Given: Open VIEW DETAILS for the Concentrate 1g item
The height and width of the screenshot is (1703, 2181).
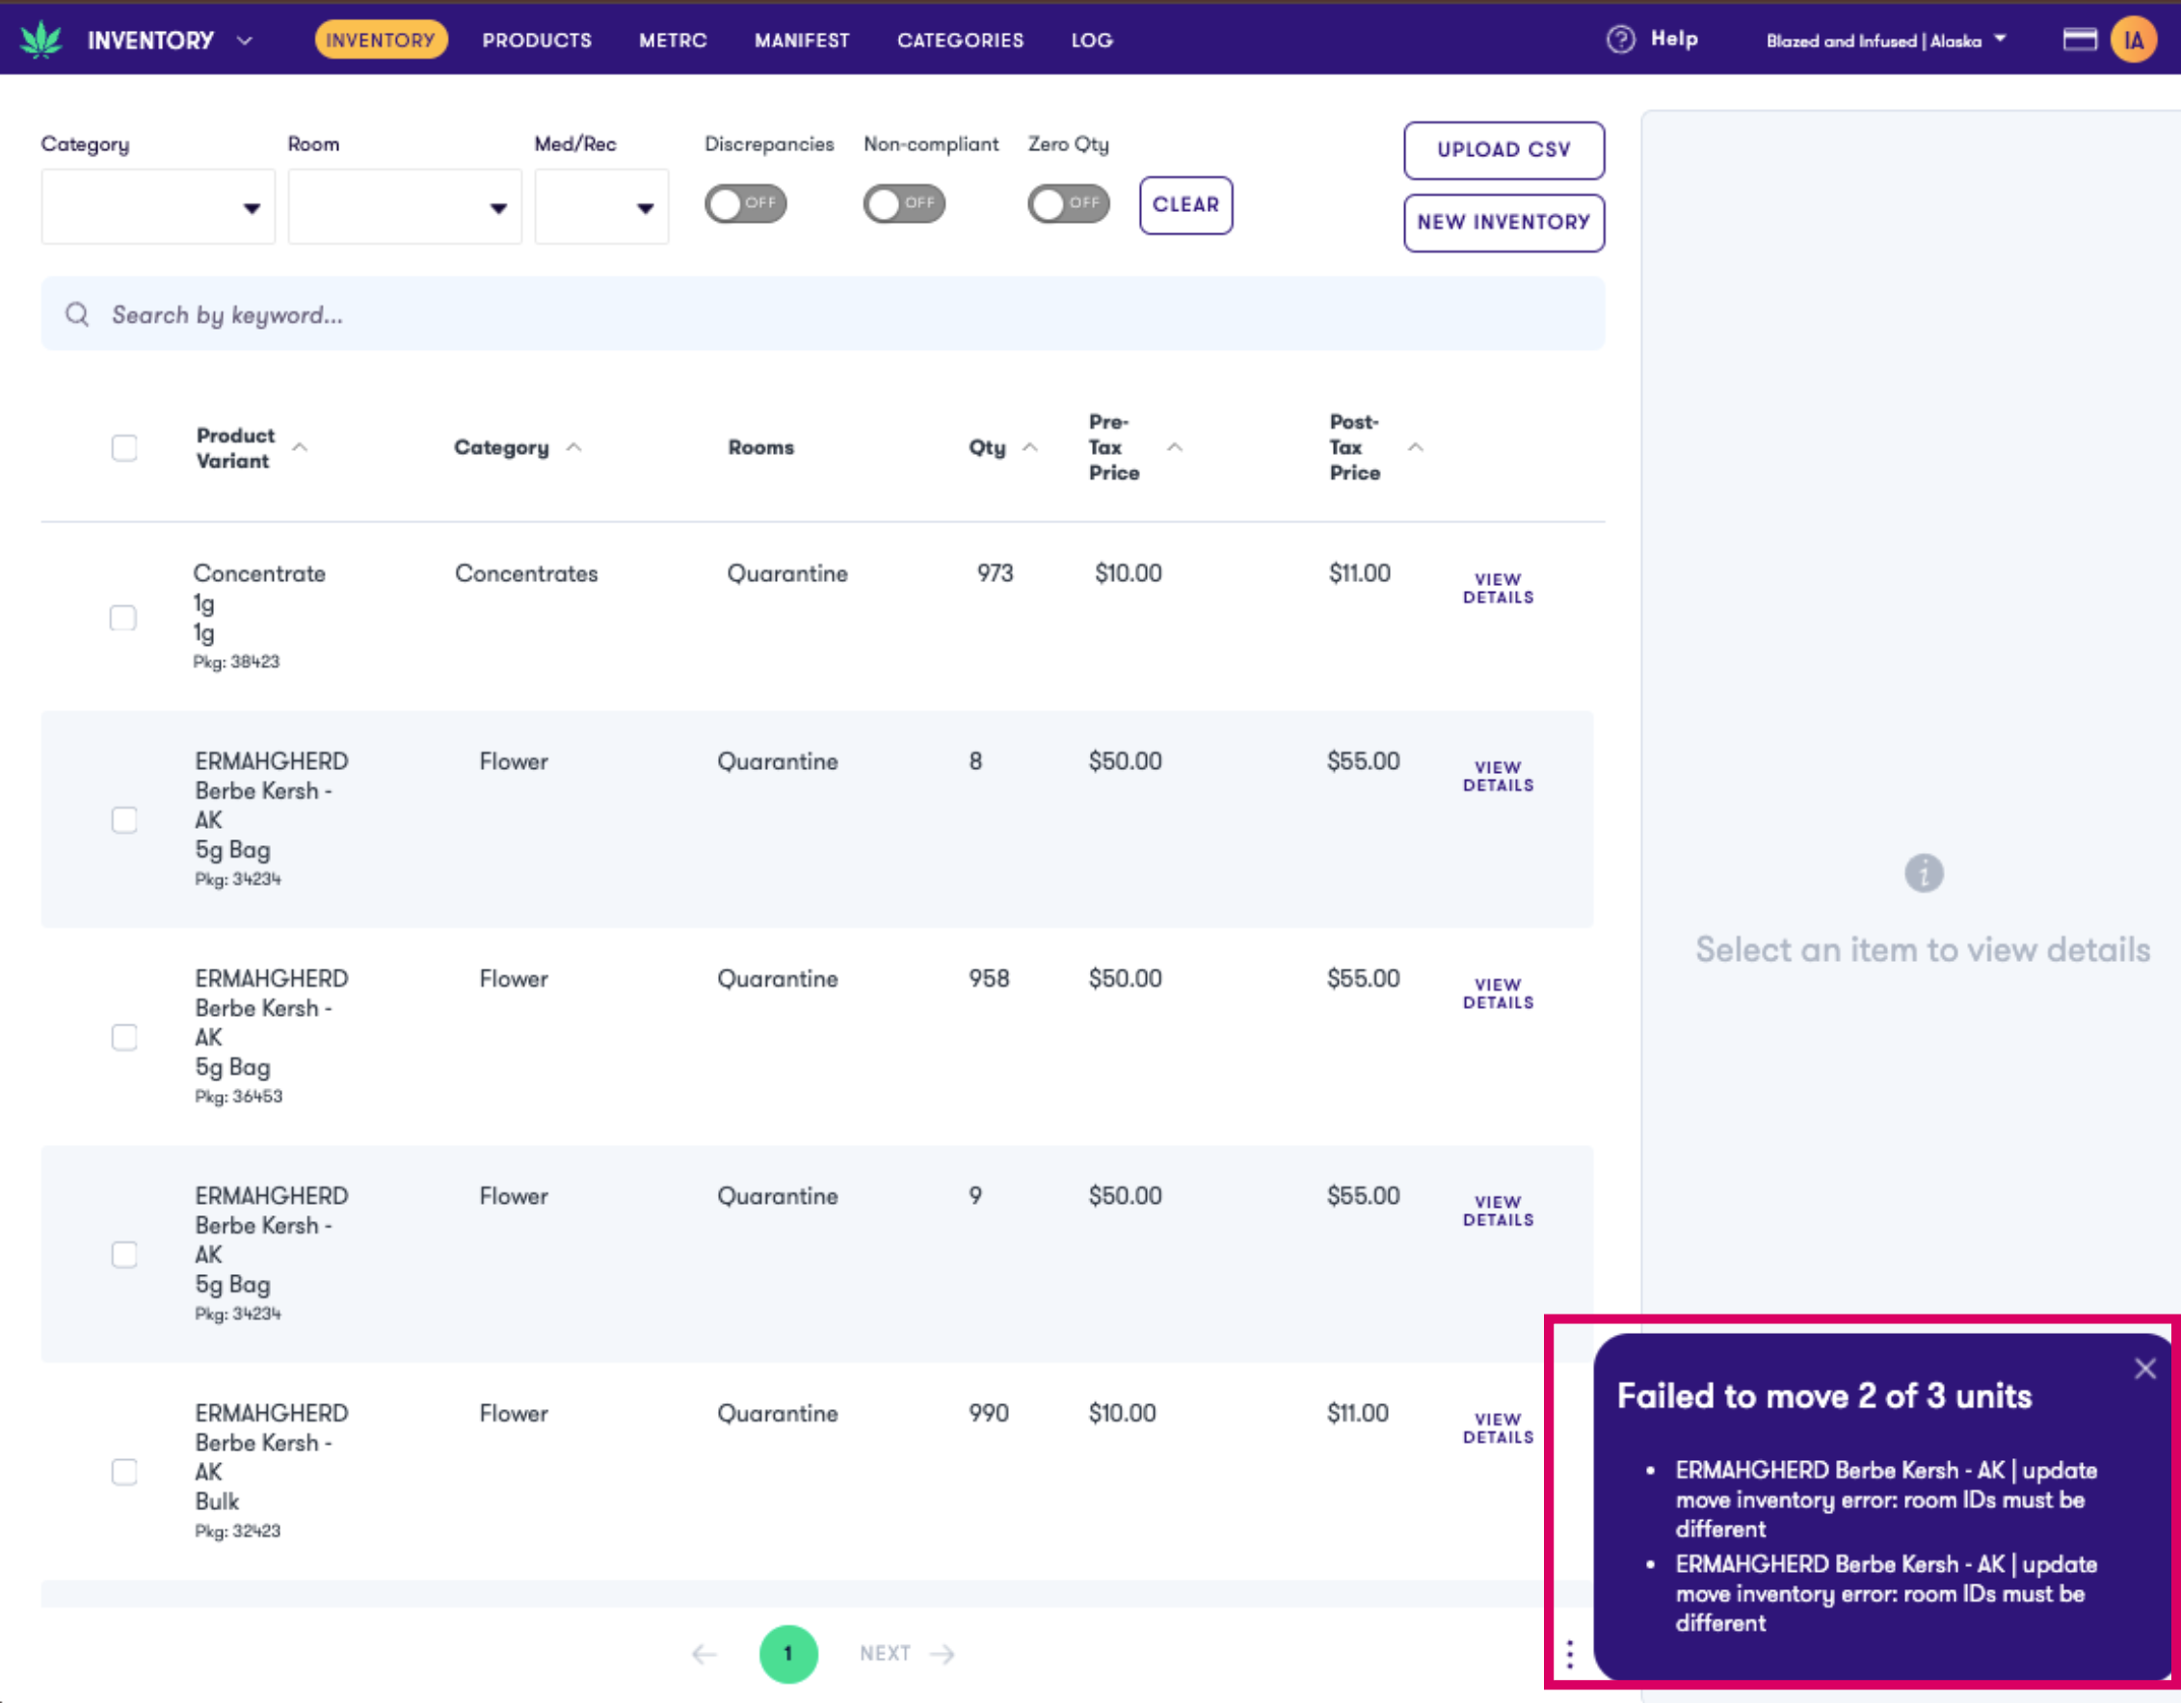Looking at the screenshot, I should coord(1497,588).
